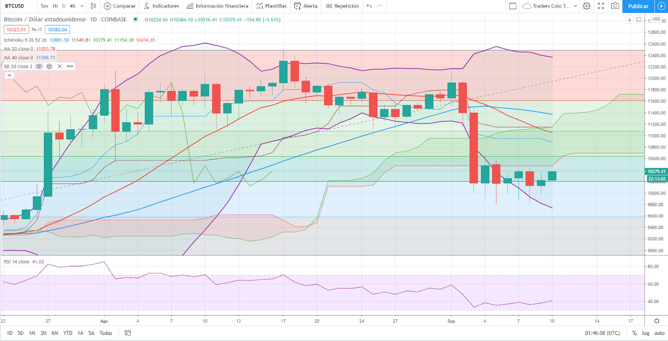Open price scale settings gear at bottom right
The height and width of the screenshot is (341, 668).
click(657, 321)
